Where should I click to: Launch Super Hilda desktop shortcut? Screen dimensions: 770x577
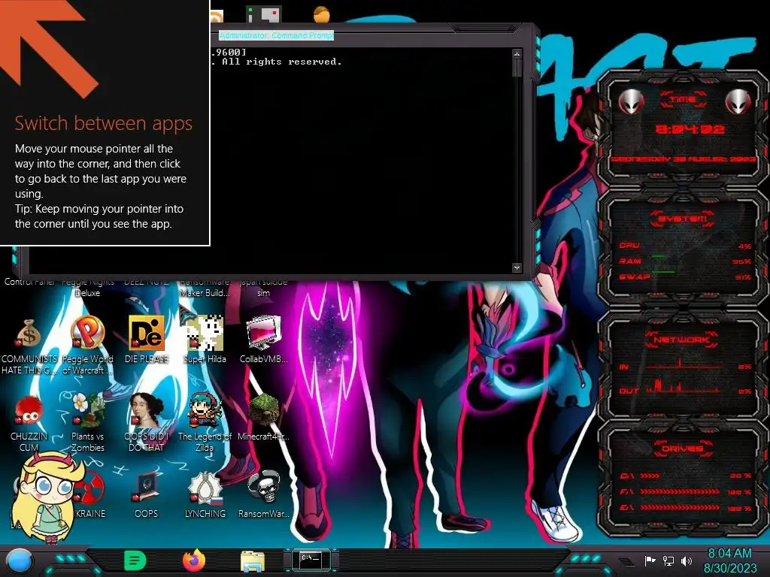pos(205,333)
